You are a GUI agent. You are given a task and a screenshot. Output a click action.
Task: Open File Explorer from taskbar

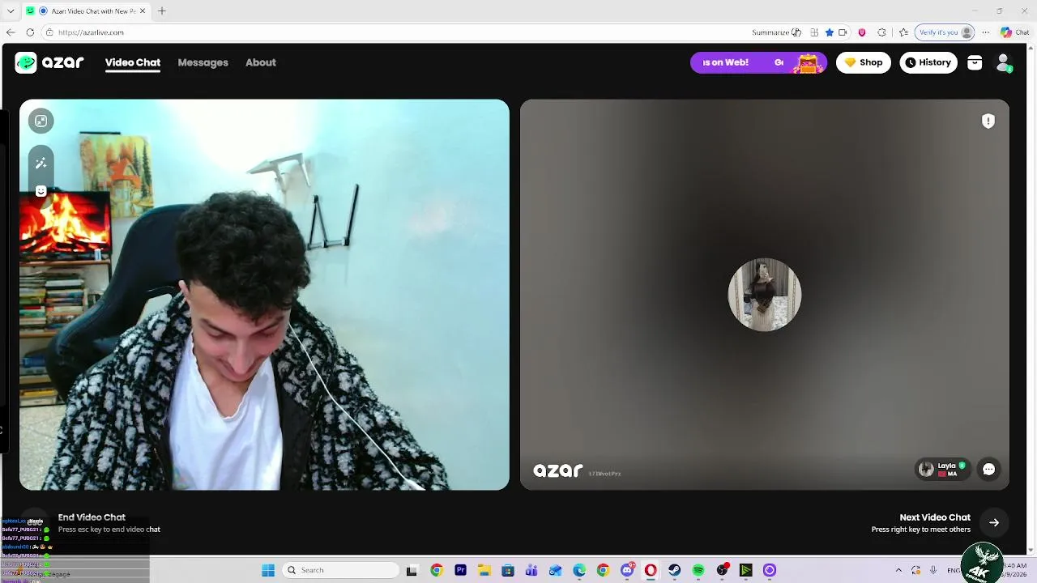point(484,570)
